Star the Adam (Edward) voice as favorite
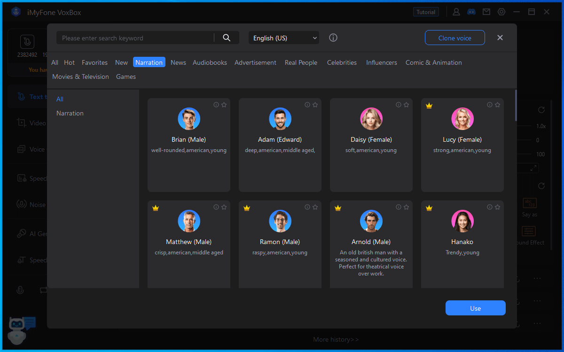564x352 pixels. coord(315,105)
